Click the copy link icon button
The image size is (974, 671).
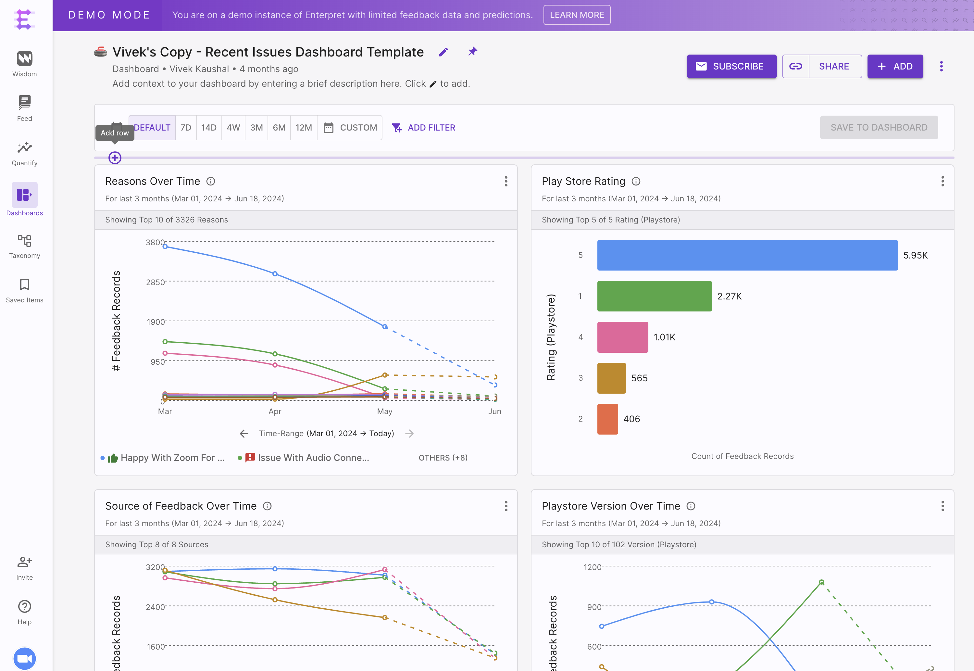pos(795,67)
